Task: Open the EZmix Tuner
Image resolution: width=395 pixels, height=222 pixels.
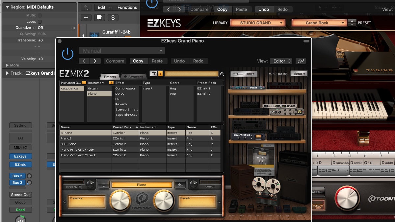Action: coord(244,74)
